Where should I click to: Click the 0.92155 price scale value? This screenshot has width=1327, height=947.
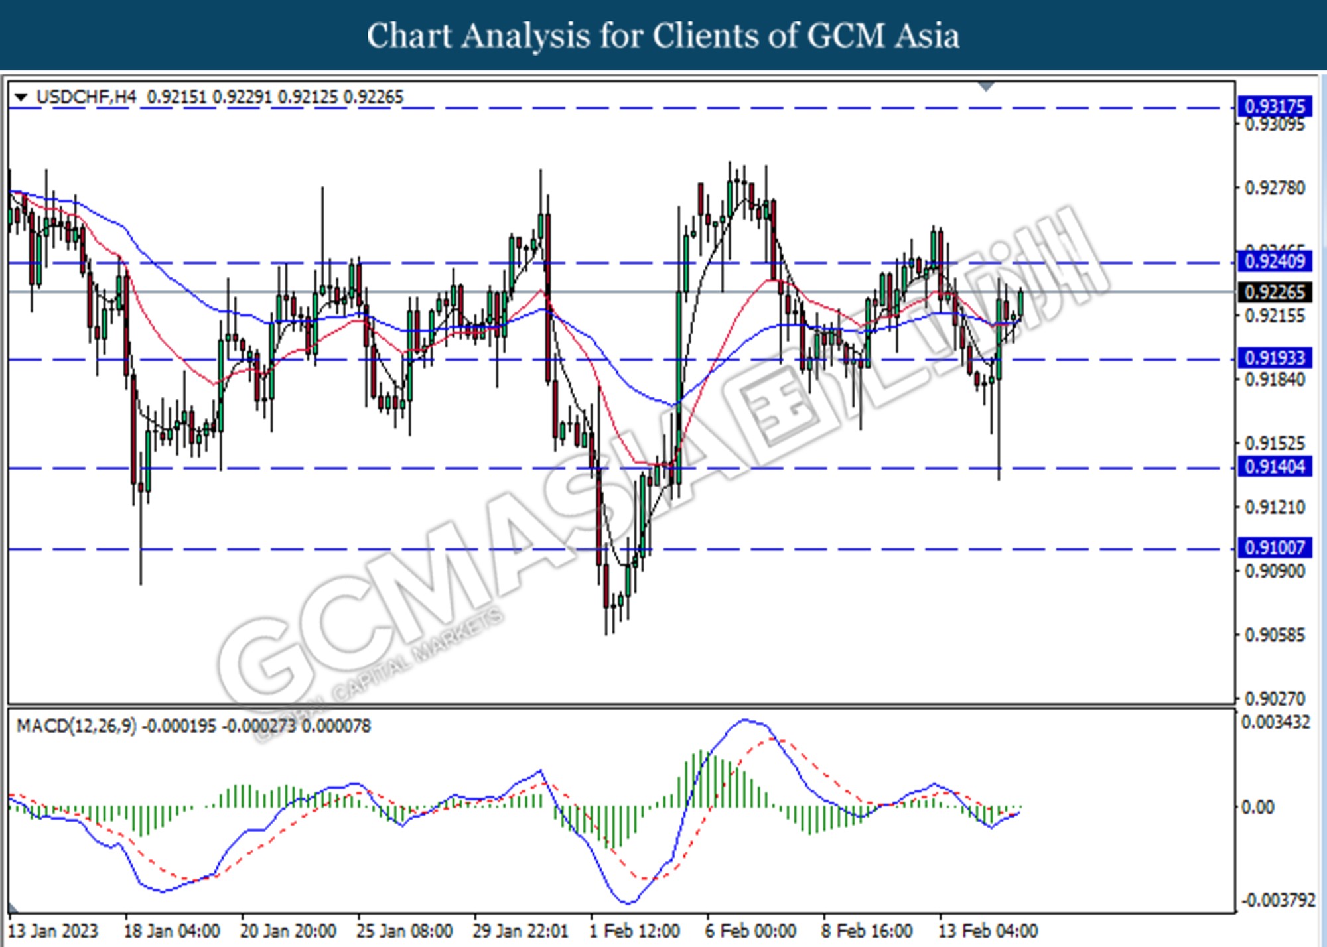1275,316
